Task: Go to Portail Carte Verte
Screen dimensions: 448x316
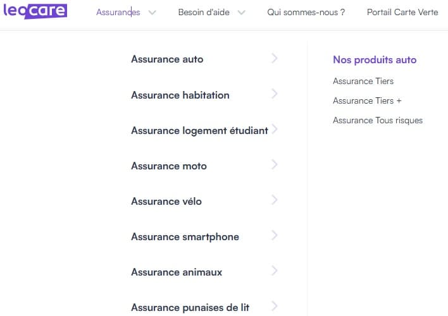Action: pos(402,13)
